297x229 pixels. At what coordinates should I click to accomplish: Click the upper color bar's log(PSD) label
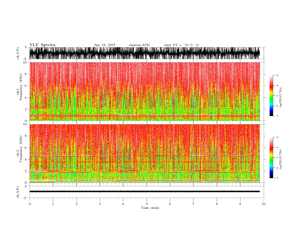pos(281,98)
